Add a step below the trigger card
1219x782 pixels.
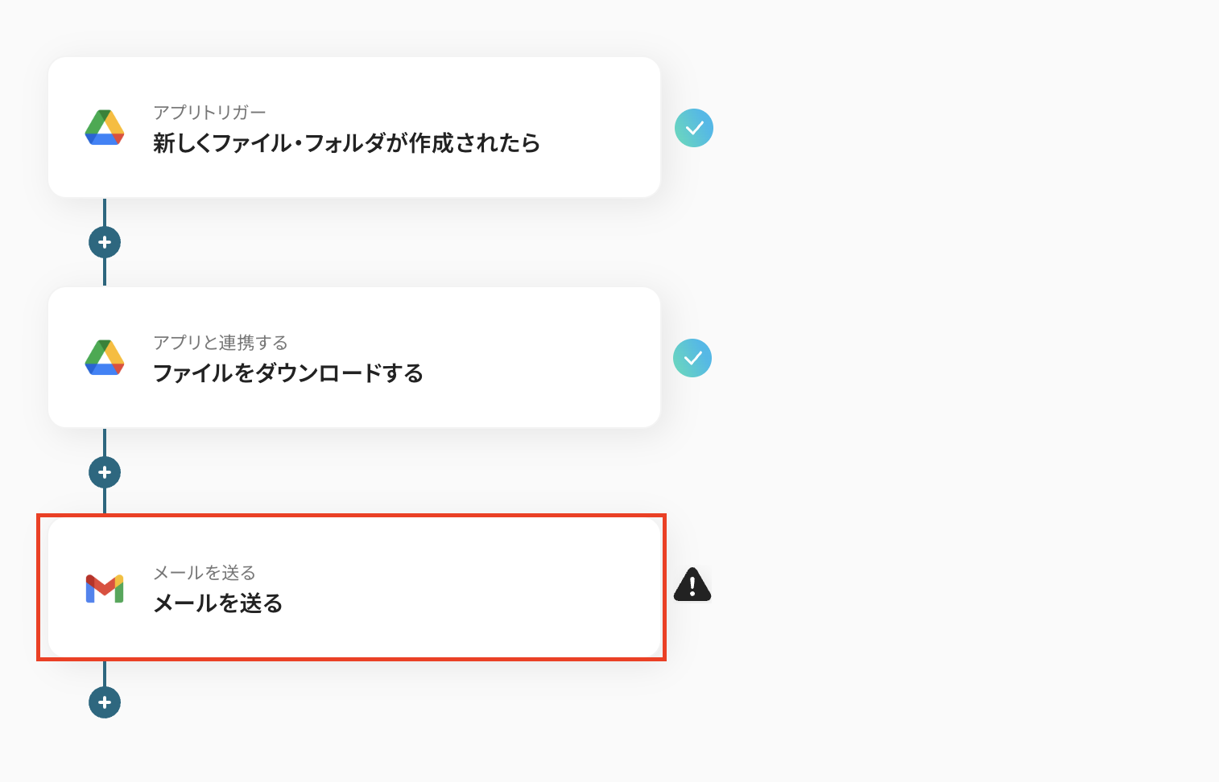(105, 242)
